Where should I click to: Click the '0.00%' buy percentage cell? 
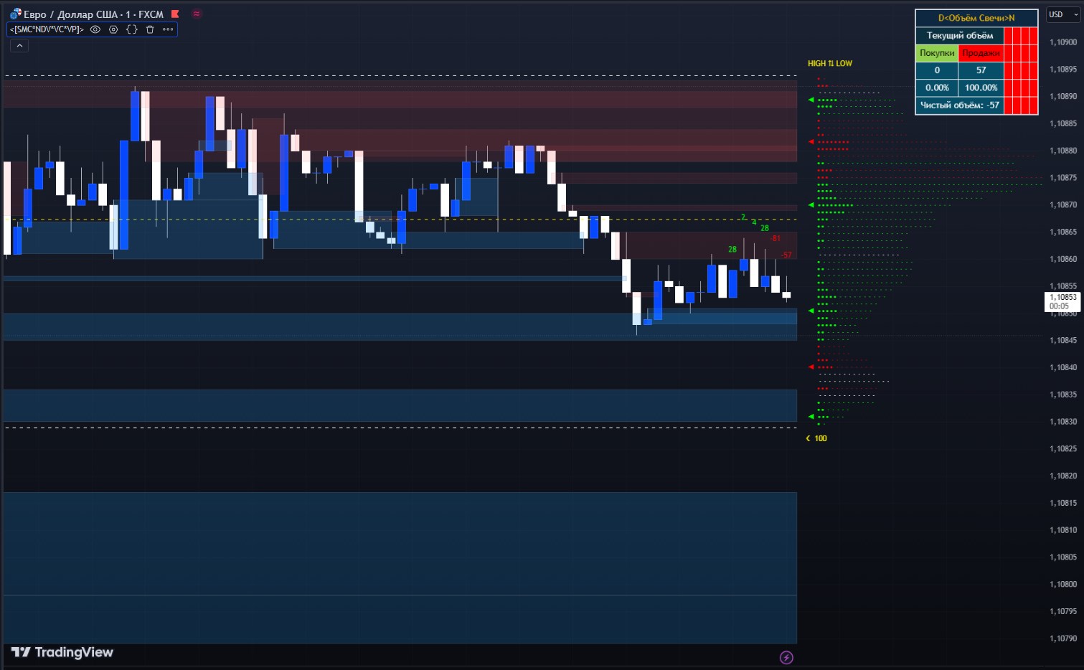pyautogui.click(x=937, y=88)
